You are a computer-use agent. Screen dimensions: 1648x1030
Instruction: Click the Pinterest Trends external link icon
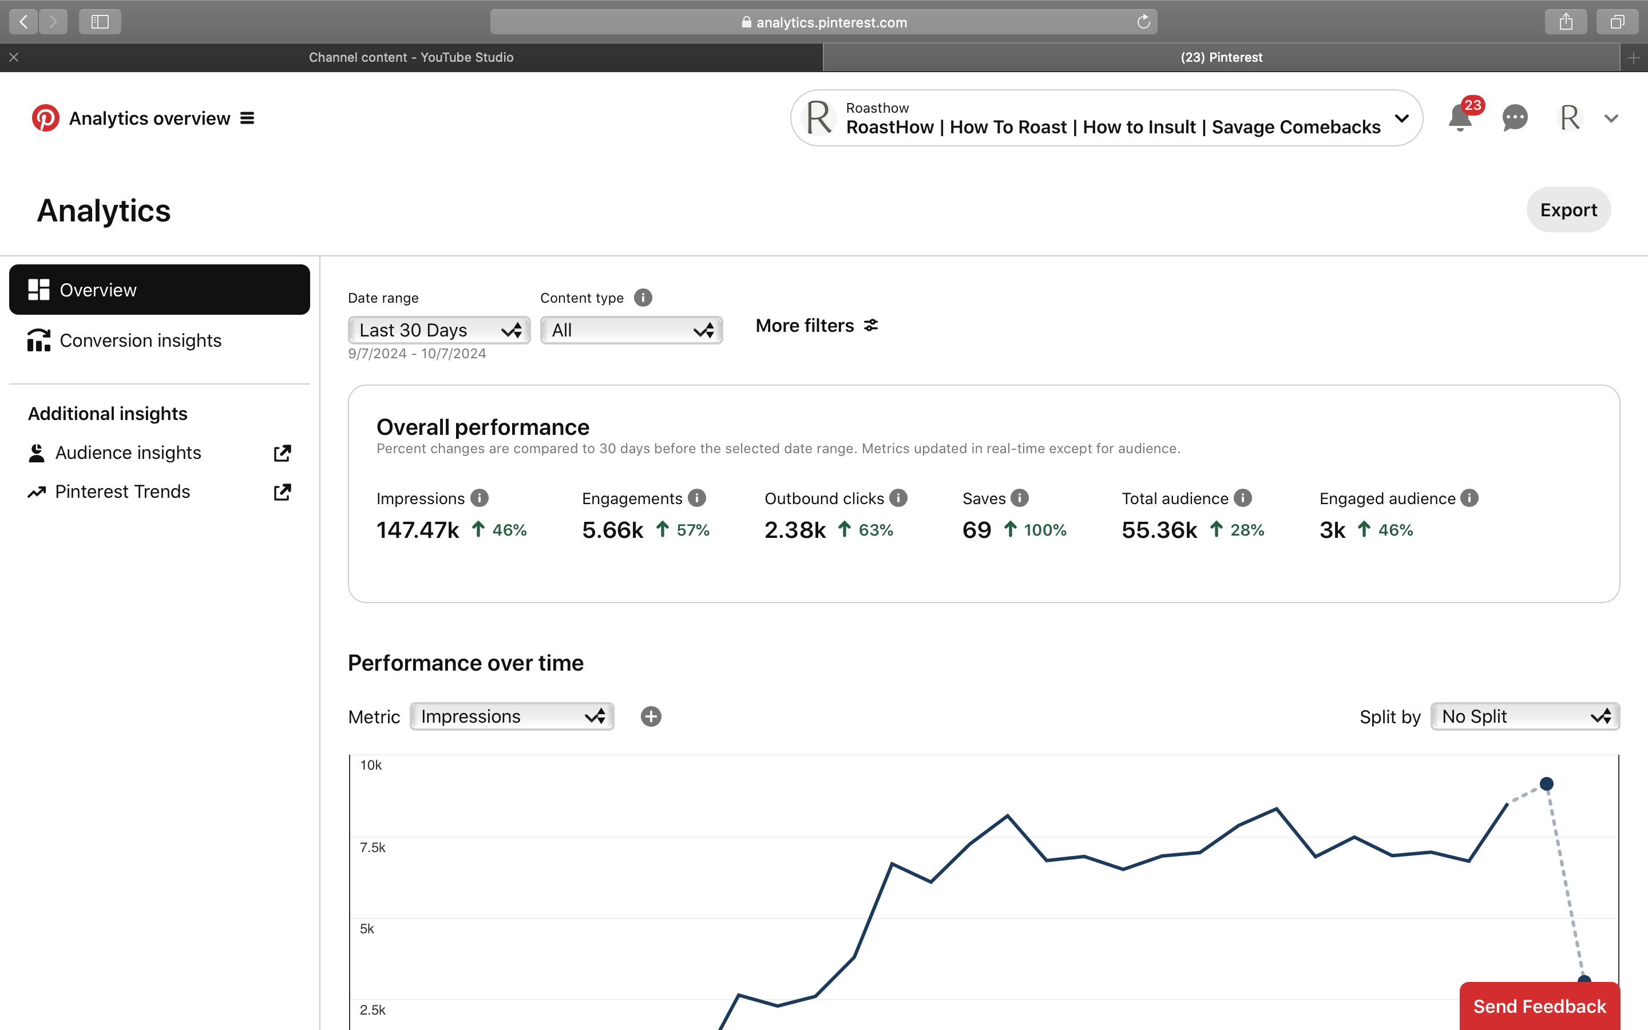point(283,492)
